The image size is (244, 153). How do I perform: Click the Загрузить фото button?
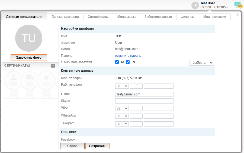click(29, 58)
